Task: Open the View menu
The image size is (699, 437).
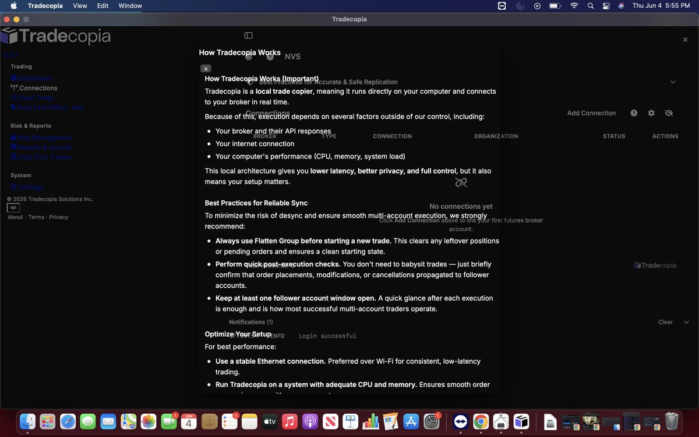Action: click(x=80, y=6)
